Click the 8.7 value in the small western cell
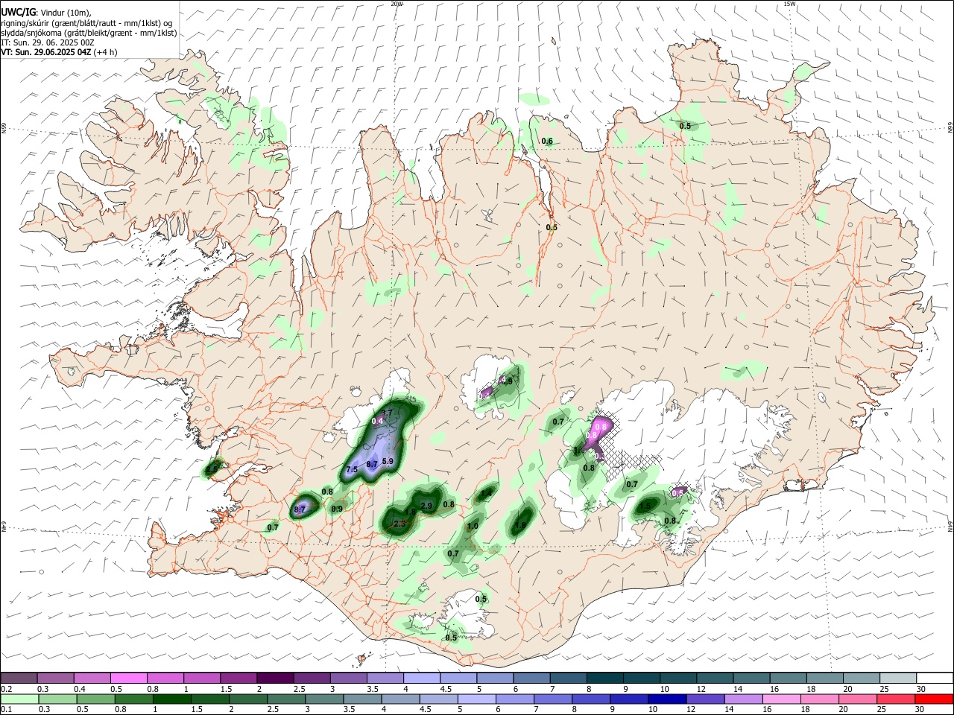 300,509
